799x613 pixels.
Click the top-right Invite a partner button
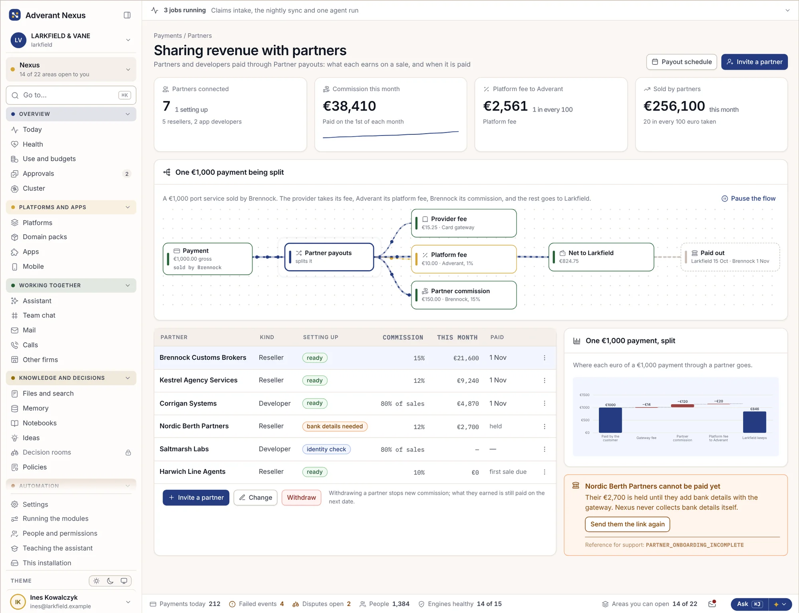[x=754, y=62]
